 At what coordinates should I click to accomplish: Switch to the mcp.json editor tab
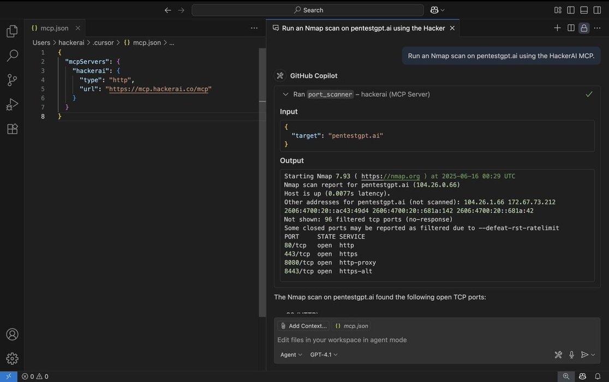click(54, 28)
